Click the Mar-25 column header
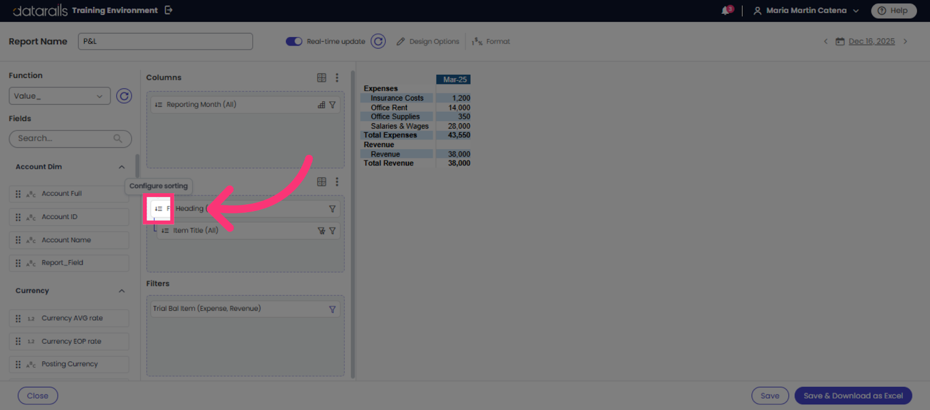930x410 pixels. [453, 80]
